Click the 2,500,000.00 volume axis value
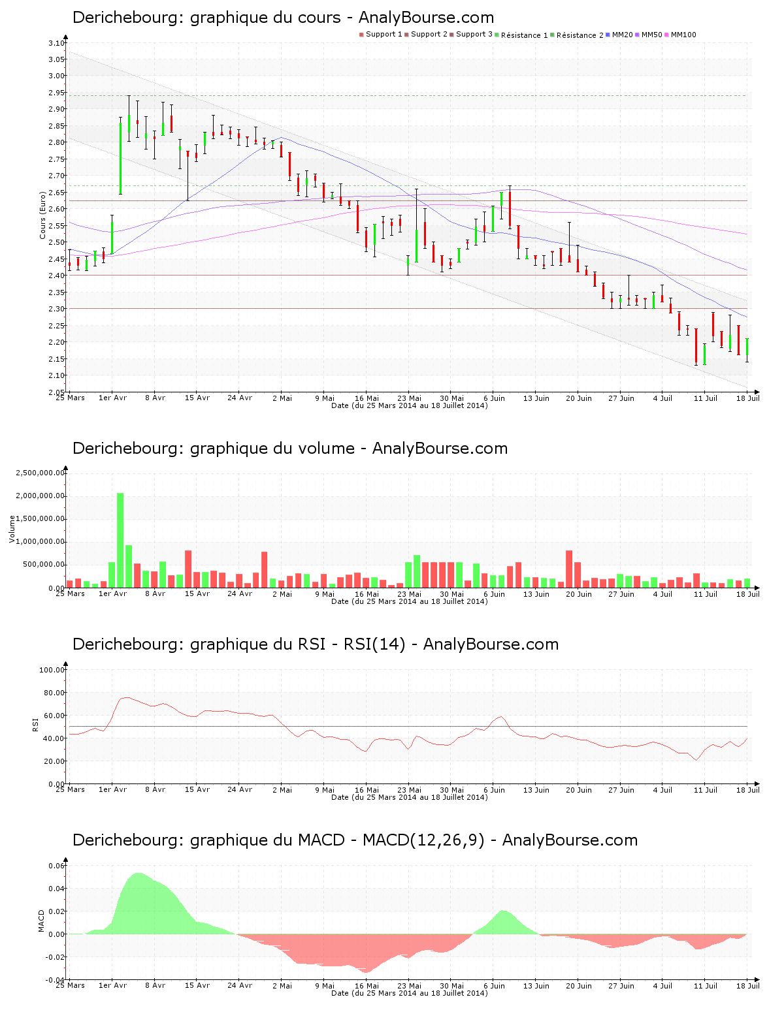This screenshot has width=784, height=1012. coord(41,473)
